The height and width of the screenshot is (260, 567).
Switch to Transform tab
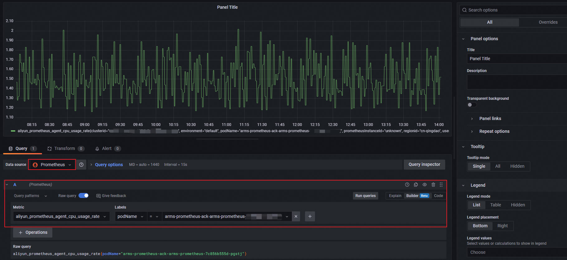65,148
